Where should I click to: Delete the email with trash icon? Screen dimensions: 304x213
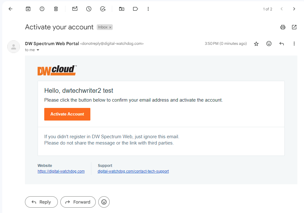pos(56,9)
